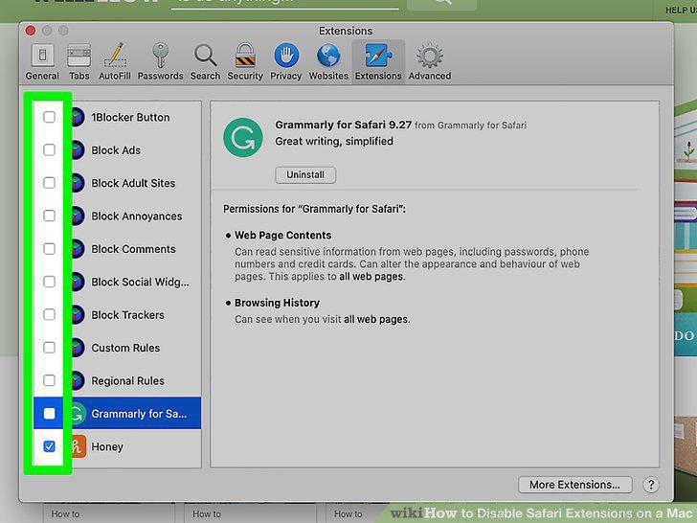
Task: Open the Websites globe pane
Action: (328, 61)
